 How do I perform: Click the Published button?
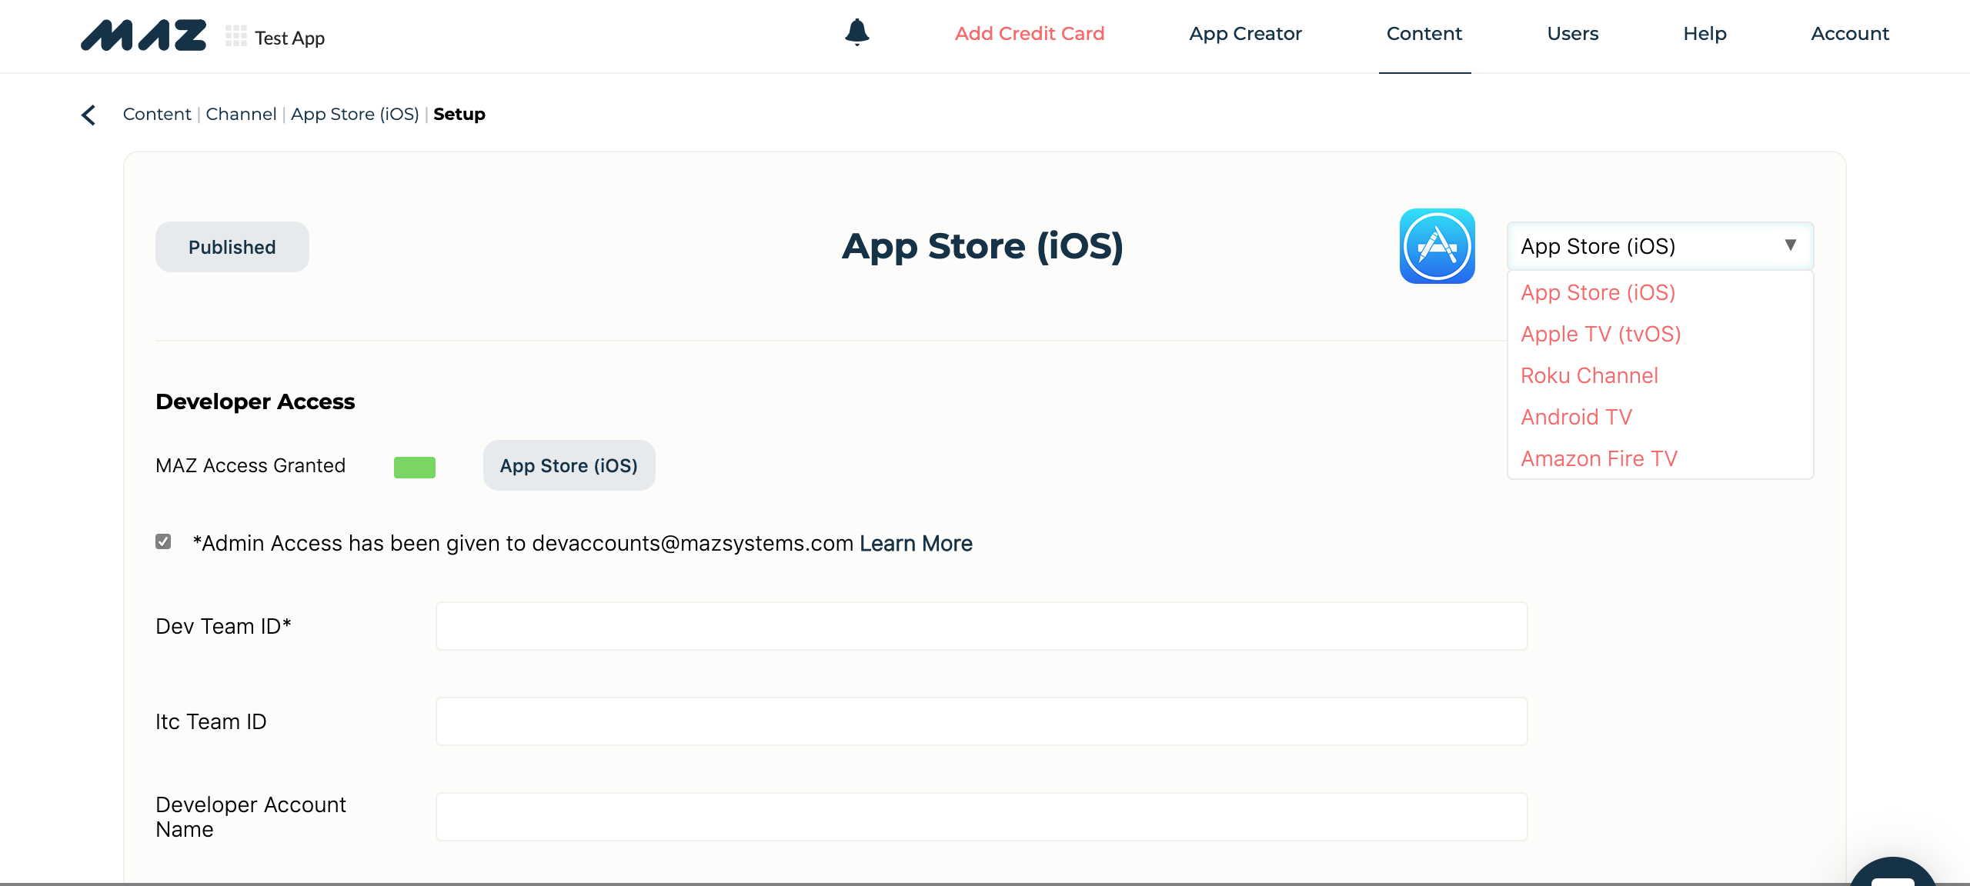pyautogui.click(x=232, y=247)
